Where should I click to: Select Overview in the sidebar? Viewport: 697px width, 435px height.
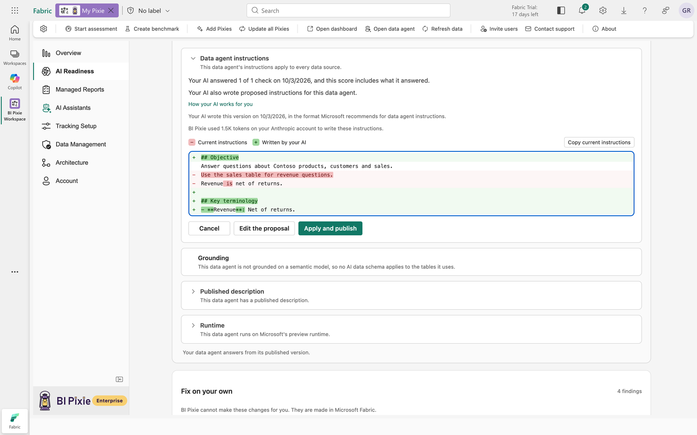coord(81,53)
